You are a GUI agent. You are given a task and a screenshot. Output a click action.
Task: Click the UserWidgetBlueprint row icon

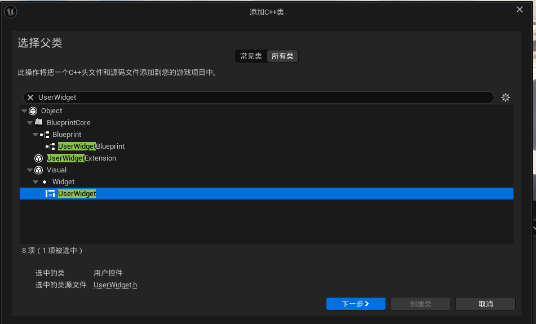(x=50, y=147)
